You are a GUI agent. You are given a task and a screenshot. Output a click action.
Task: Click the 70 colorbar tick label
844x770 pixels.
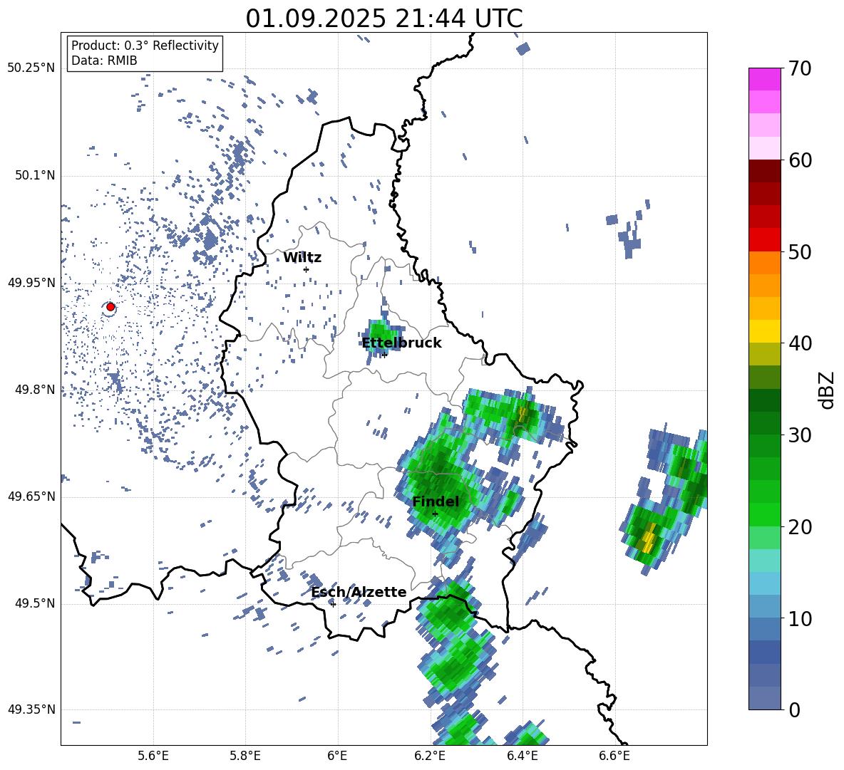(x=800, y=69)
